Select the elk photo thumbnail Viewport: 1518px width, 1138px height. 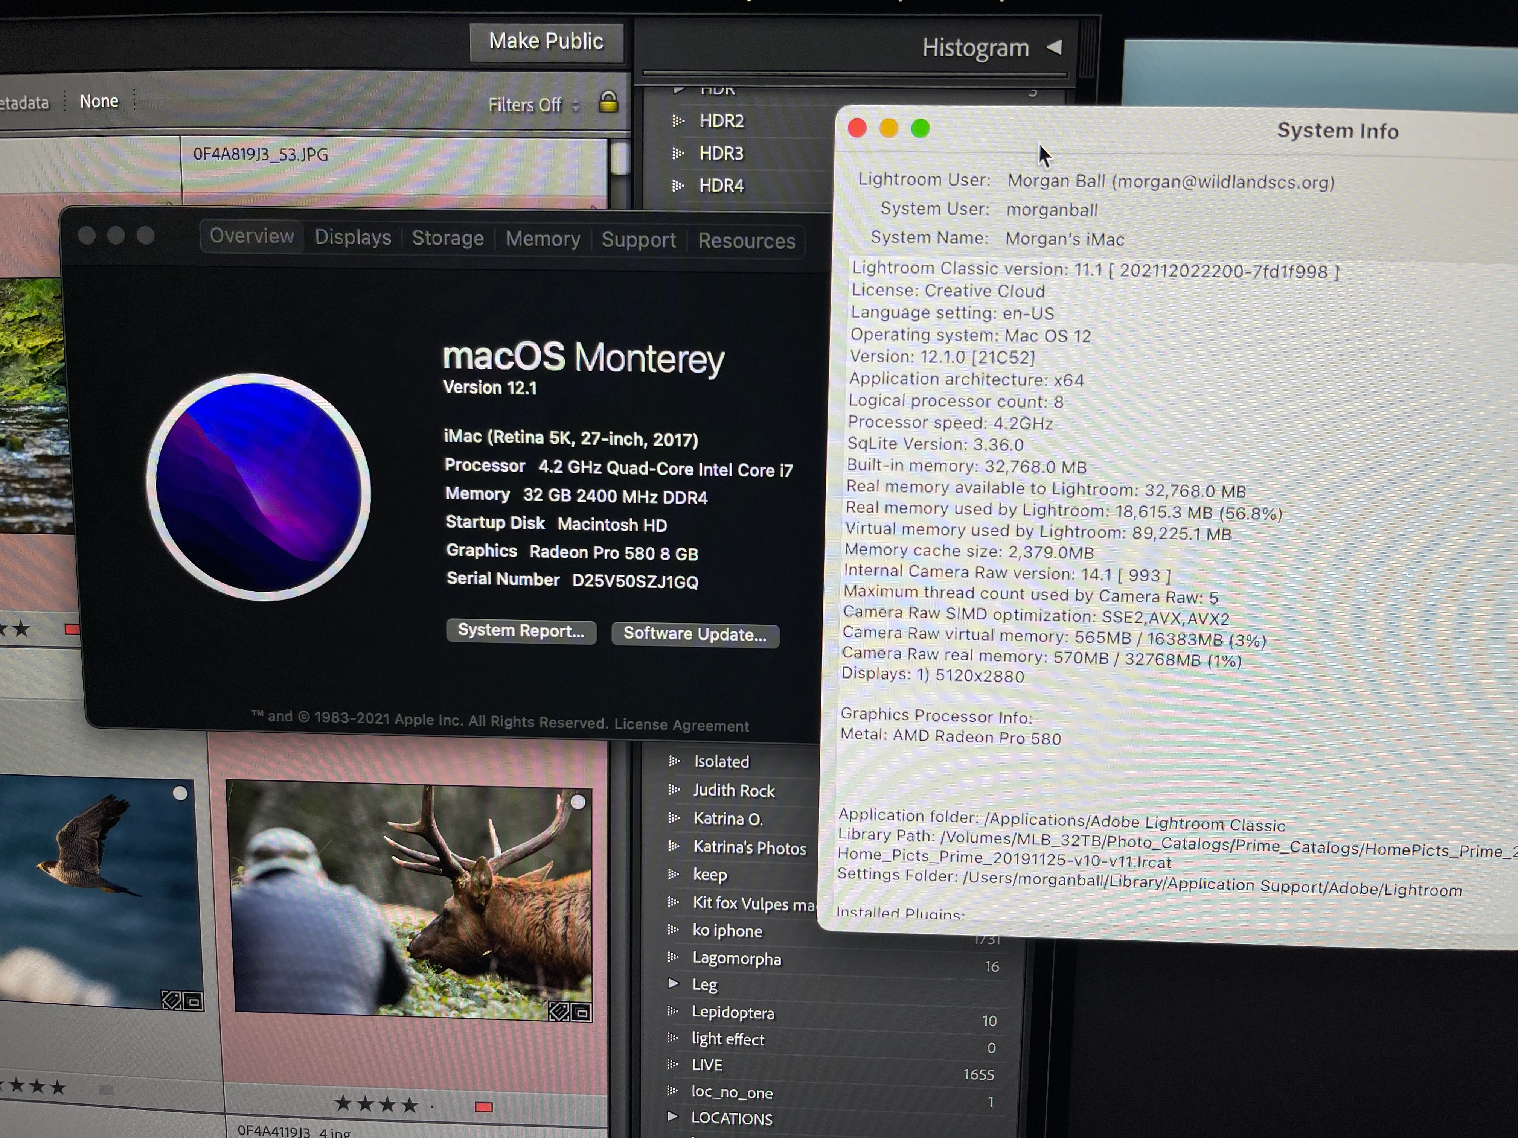click(x=412, y=899)
